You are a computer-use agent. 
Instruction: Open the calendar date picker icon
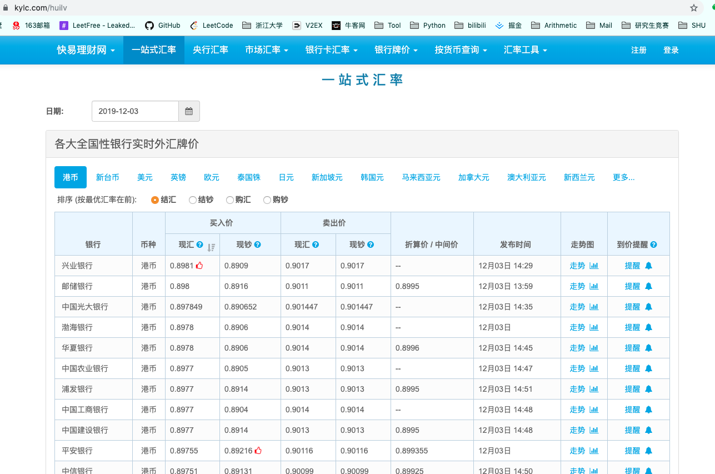pos(189,111)
